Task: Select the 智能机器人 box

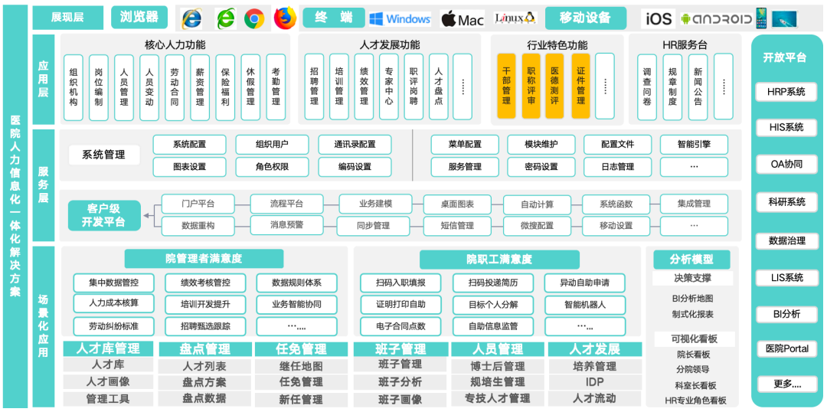Action: (585, 304)
